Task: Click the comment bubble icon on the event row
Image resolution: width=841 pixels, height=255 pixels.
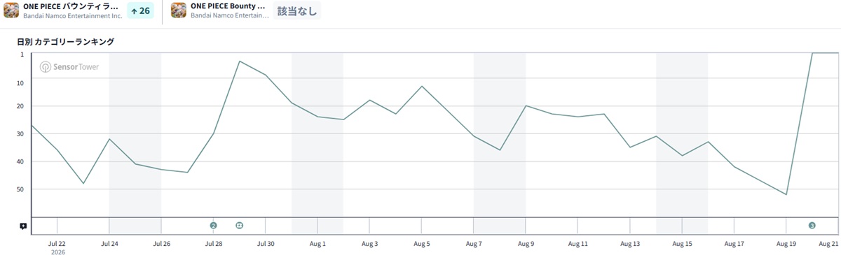Action: click(x=23, y=226)
